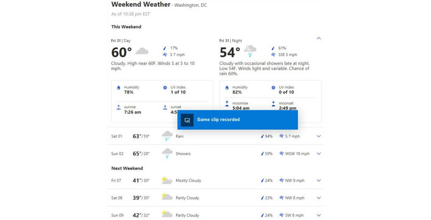
Task: Click the Fri 31 Day UV Index icon
Action: (x=165, y=88)
